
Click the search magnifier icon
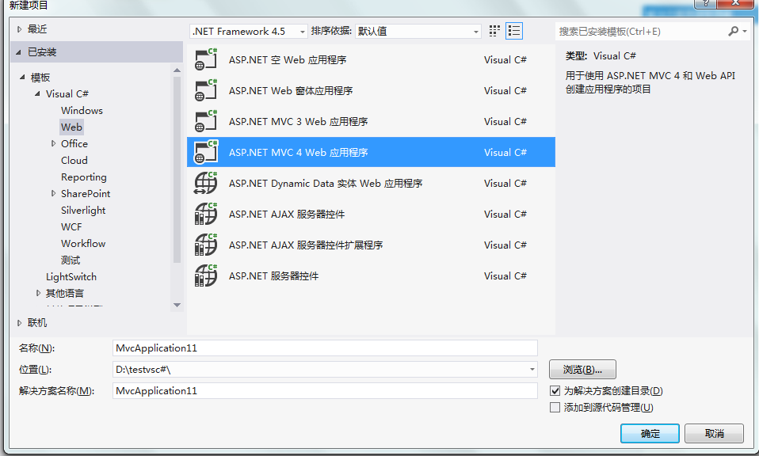[x=734, y=31]
